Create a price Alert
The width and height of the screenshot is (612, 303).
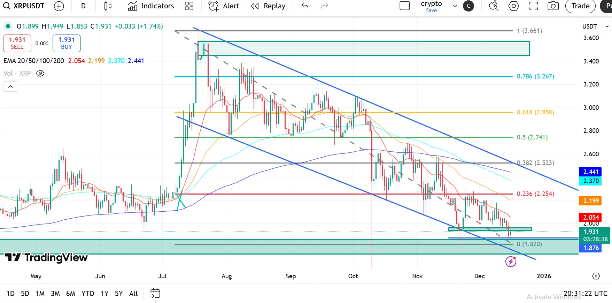point(224,6)
